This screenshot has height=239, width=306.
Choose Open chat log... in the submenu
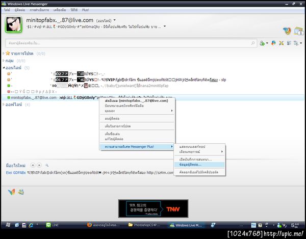199,160
